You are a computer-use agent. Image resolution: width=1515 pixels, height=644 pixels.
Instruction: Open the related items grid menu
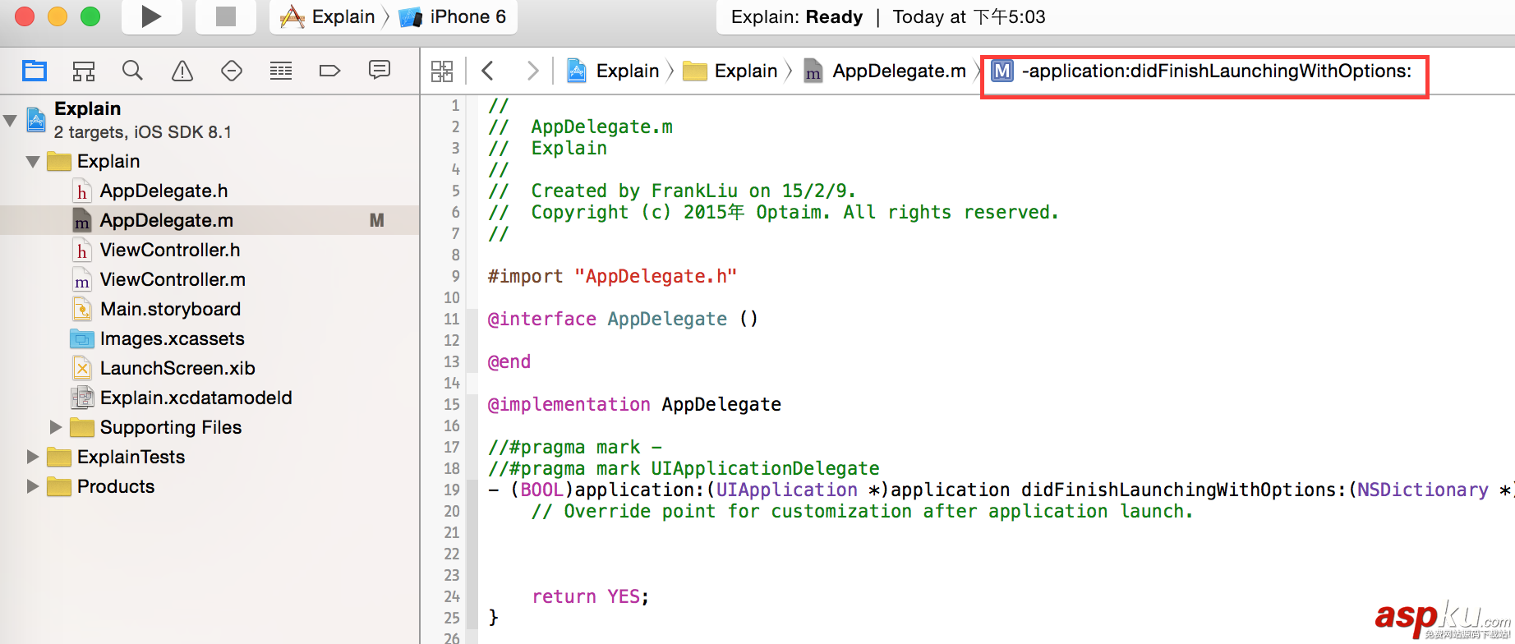[442, 71]
